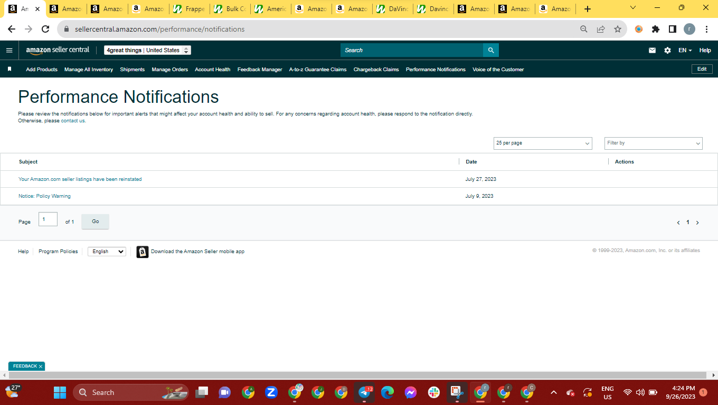Click the site lock icon in address bar

pyautogui.click(x=67, y=29)
